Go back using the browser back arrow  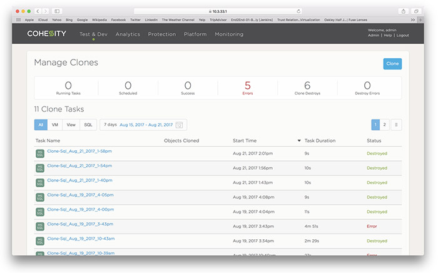click(x=38, y=11)
